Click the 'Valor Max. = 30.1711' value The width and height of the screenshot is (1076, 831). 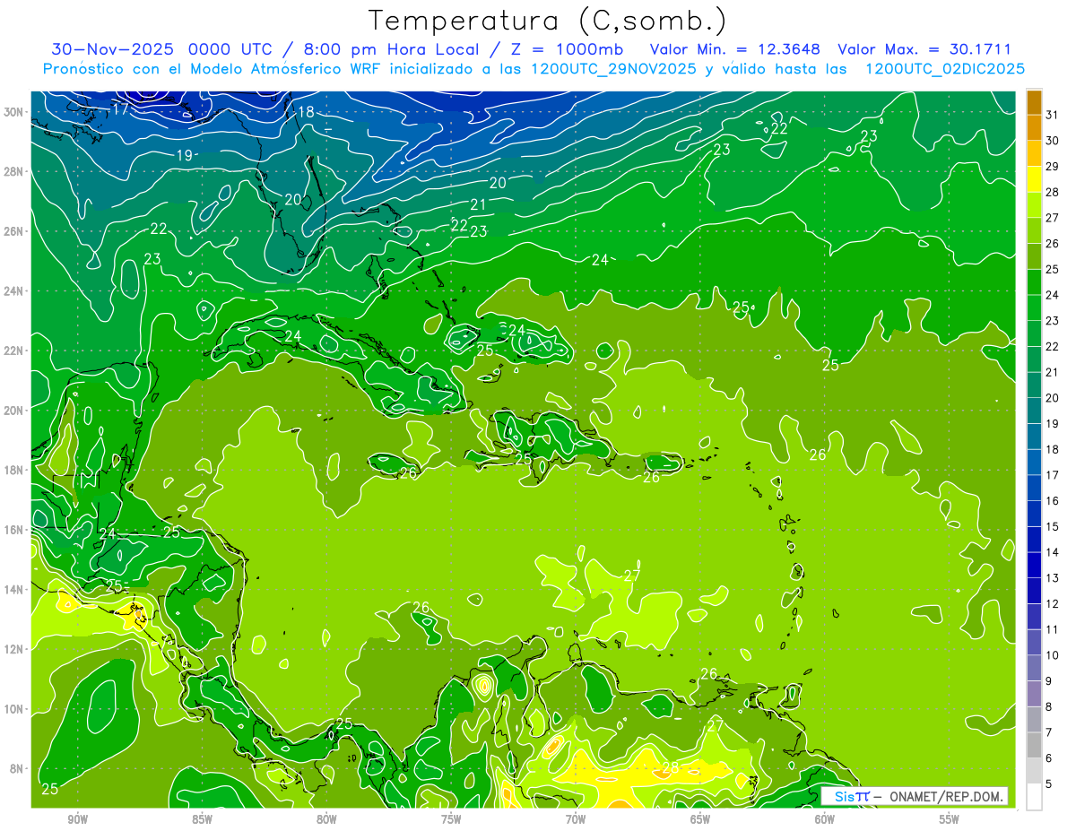tap(924, 49)
